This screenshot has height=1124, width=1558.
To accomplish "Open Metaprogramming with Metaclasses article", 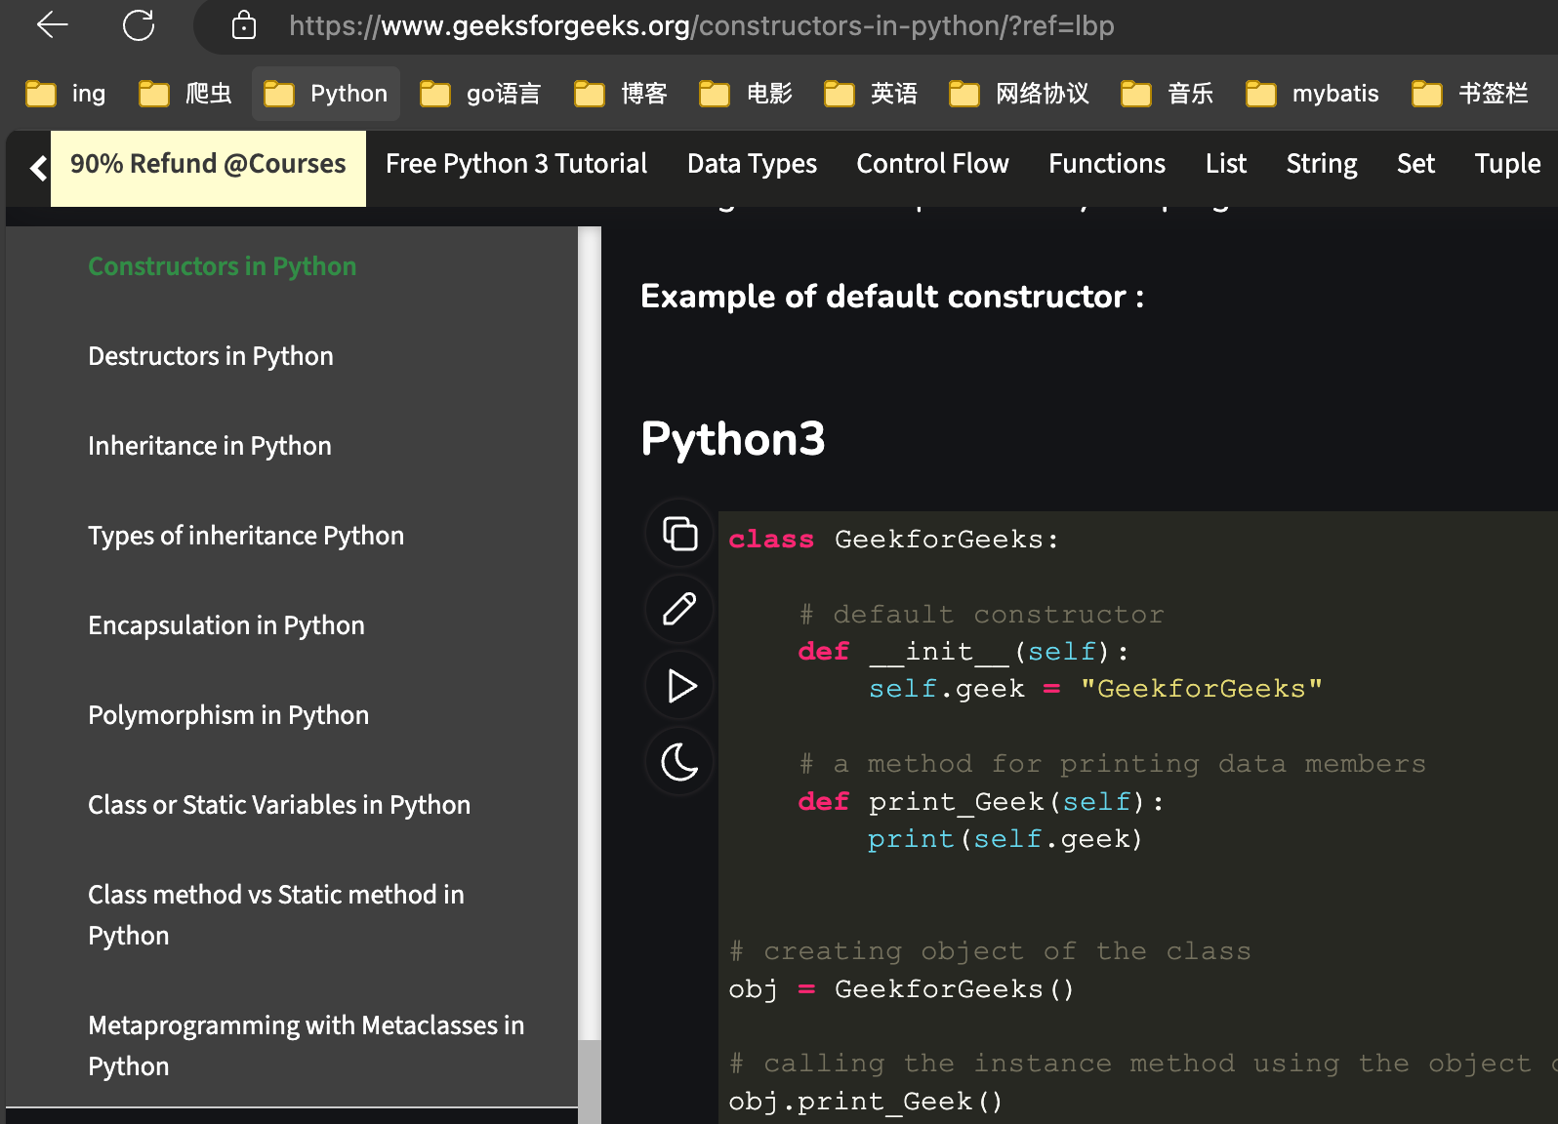I will [306, 1046].
